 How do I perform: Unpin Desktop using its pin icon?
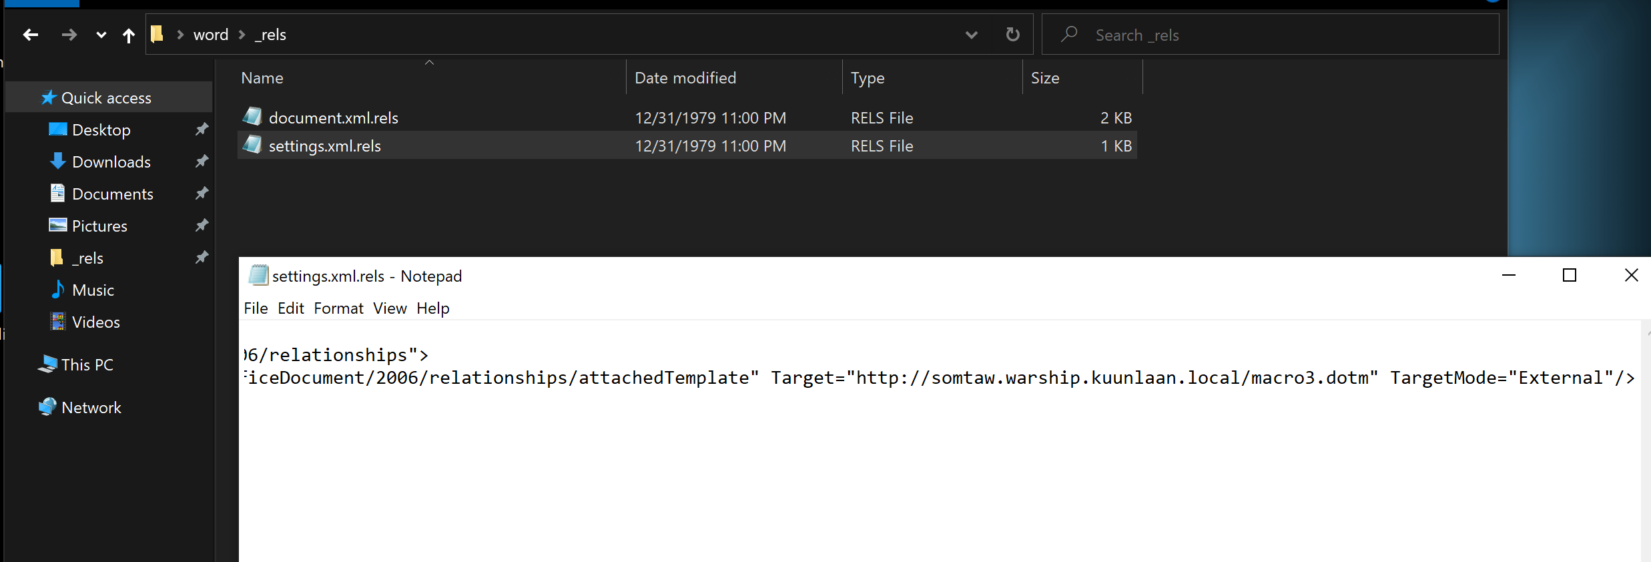(x=202, y=129)
